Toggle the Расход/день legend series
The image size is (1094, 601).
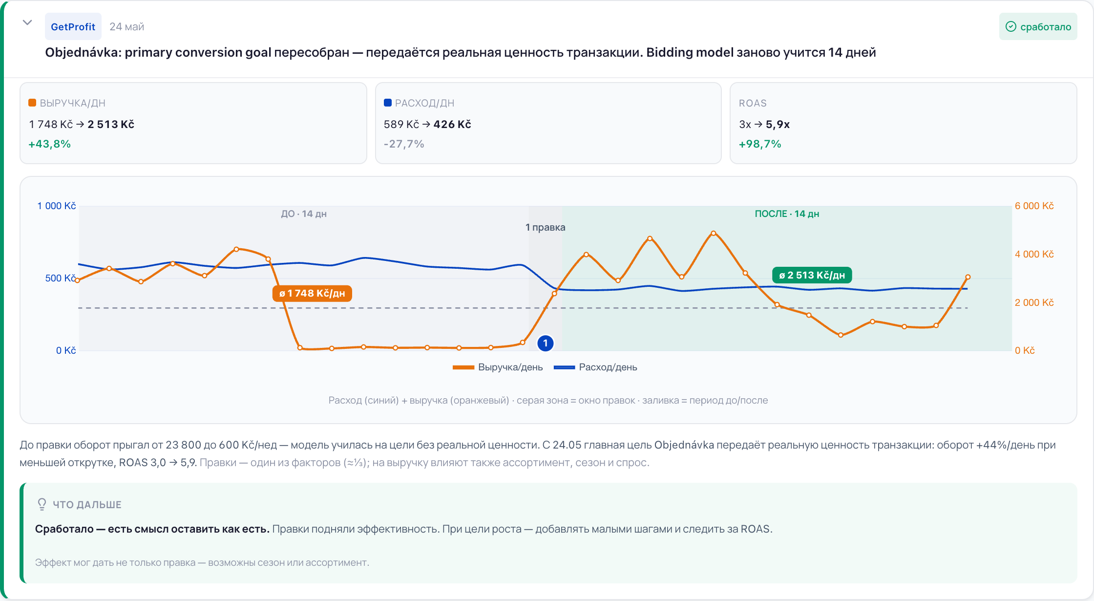pos(595,367)
